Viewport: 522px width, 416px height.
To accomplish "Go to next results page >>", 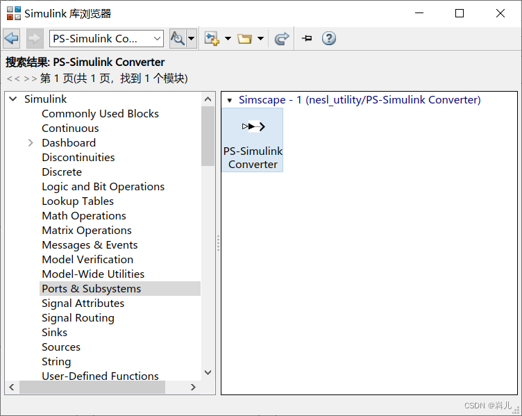I will click(31, 79).
